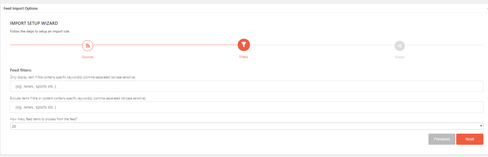Select the Filters funnel step icon
Screen dimensions: 488x157
click(244, 45)
